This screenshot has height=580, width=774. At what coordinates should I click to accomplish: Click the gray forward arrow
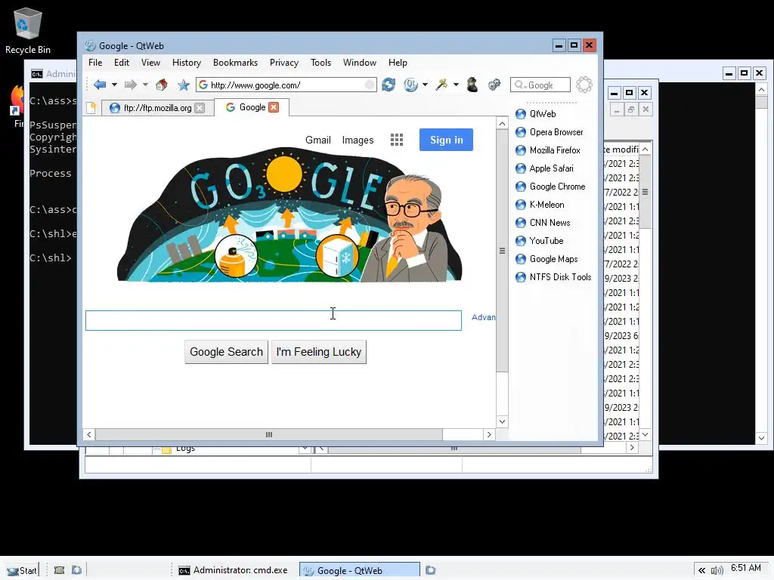[130, 85]
